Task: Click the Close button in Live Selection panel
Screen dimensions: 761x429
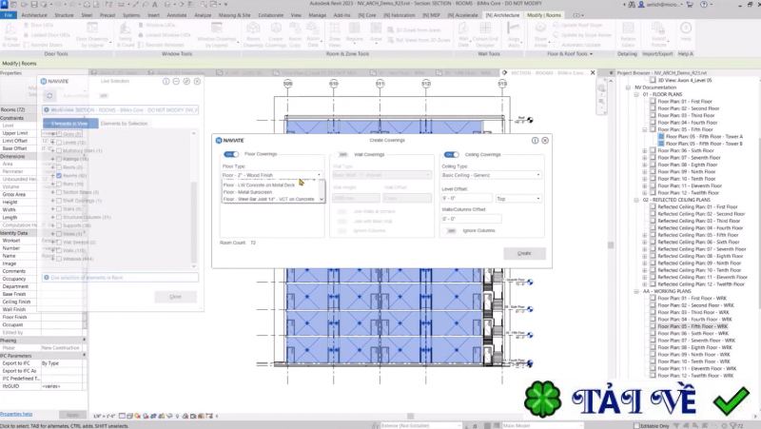Action: click(x=175, y=297)
